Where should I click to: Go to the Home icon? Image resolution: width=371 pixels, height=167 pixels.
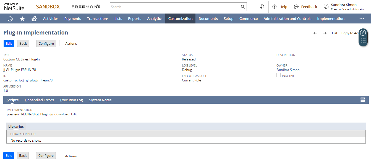point(34,19)
